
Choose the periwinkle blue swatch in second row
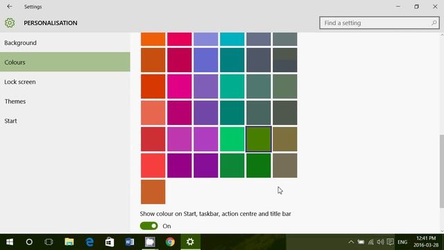point(206,60)
